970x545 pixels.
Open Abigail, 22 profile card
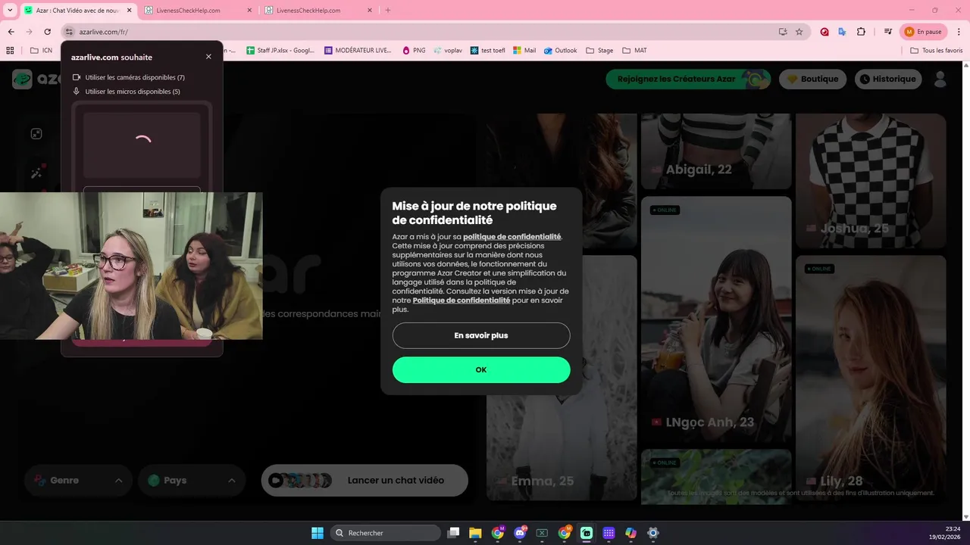pyautogui.click(x=716, y=151)
